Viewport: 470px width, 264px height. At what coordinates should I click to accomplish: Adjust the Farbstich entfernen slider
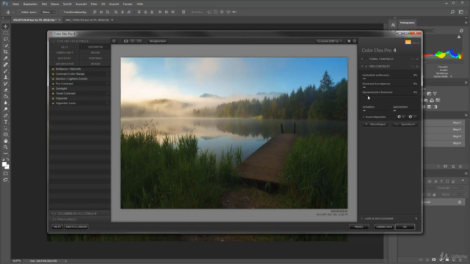(390, 78)
